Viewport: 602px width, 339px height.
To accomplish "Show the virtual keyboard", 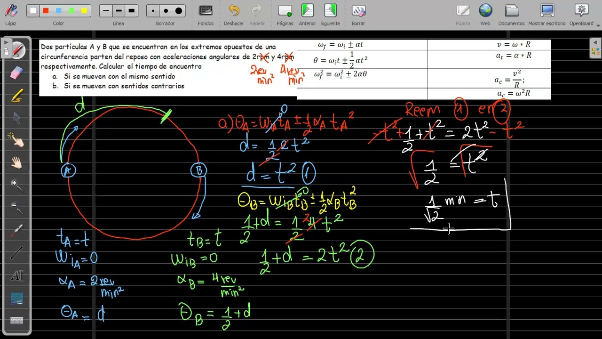I will (x=16, y=321).
